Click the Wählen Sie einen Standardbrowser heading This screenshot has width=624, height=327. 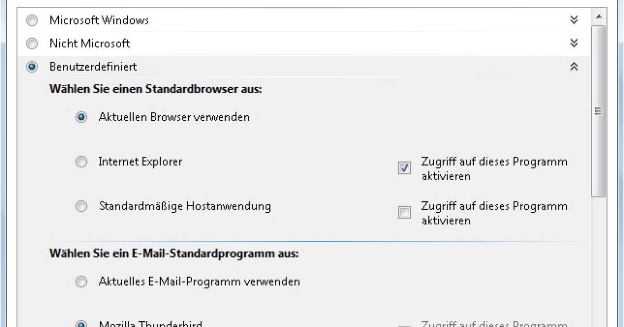pos(155,89)
